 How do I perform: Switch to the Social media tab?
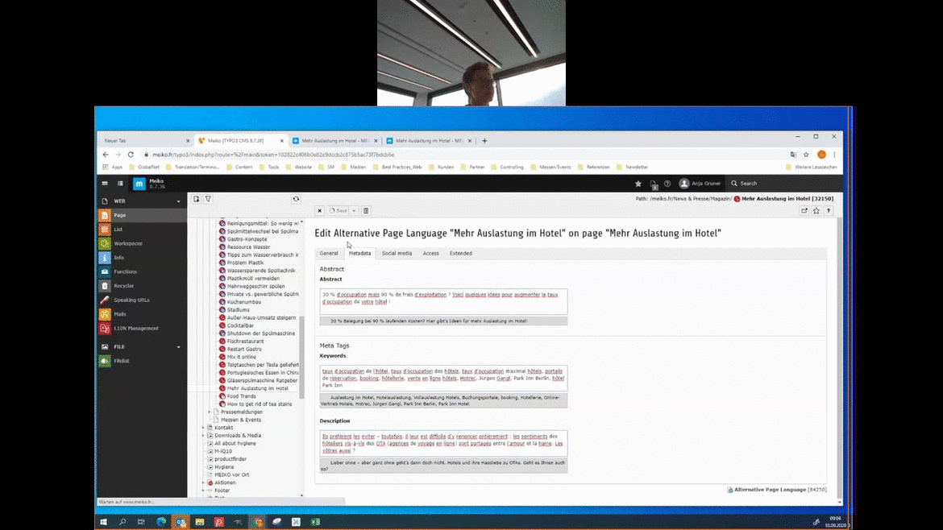pyautogui.click(x=397, y=254)
